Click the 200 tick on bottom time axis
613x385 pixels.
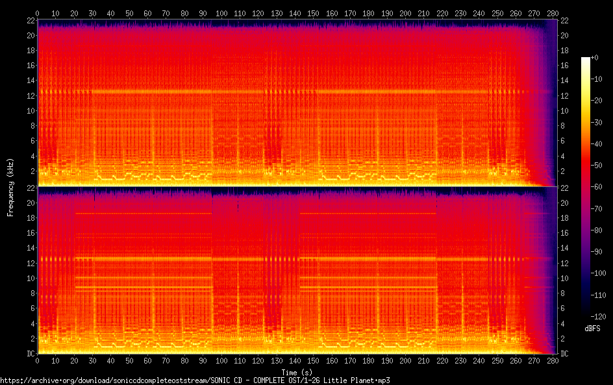coord(406,361)
